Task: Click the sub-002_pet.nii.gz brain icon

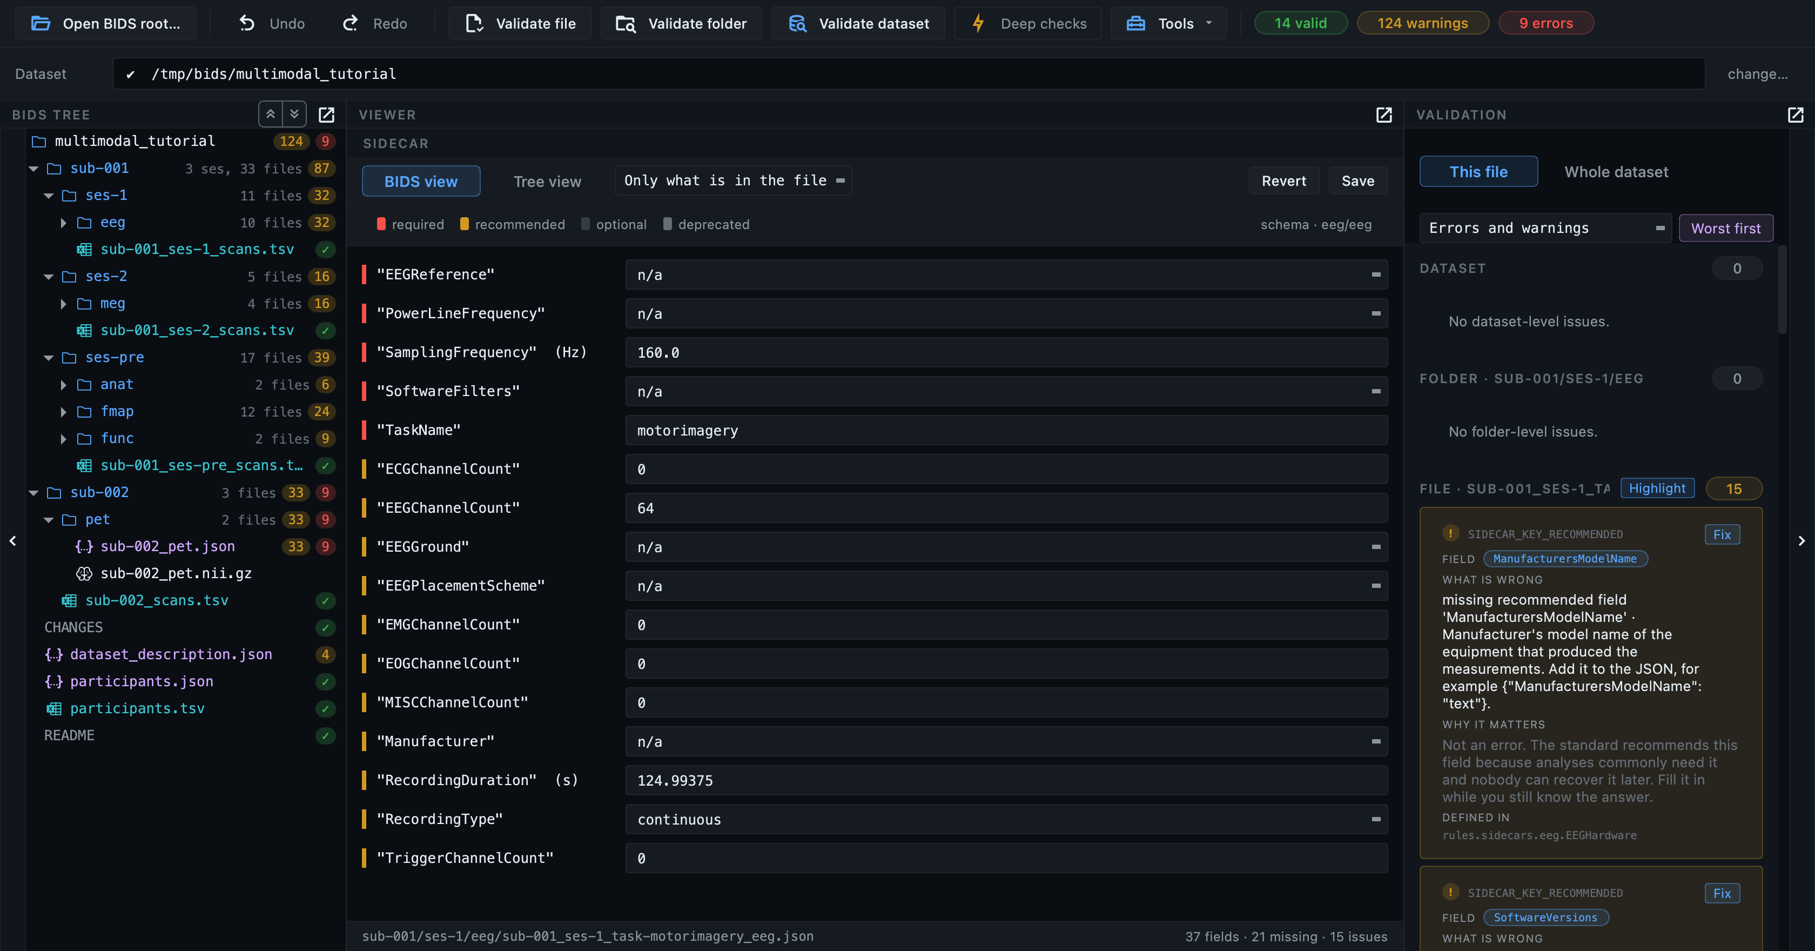Action: pyautogui.click(x=84, y=573)
